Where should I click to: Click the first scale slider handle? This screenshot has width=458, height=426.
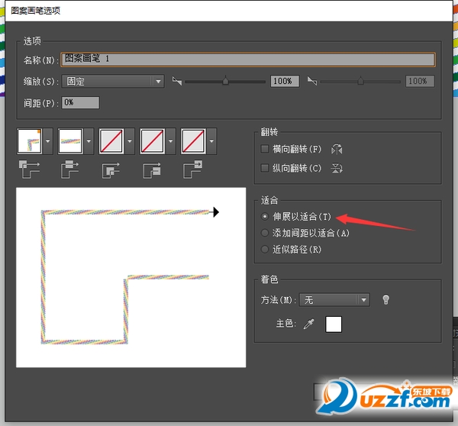[x=225, y=81]
